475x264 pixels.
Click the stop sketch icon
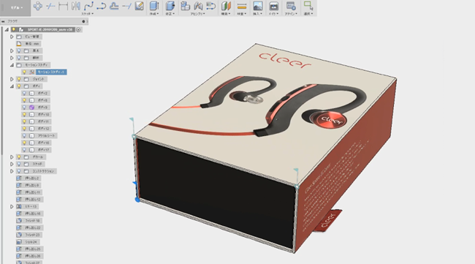tap(140, 5)
